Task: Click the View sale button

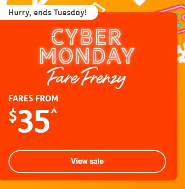Action: 87,162
